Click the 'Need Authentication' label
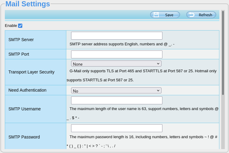The height and width of the screenshot is (153, 229). (x=27, y=90)
